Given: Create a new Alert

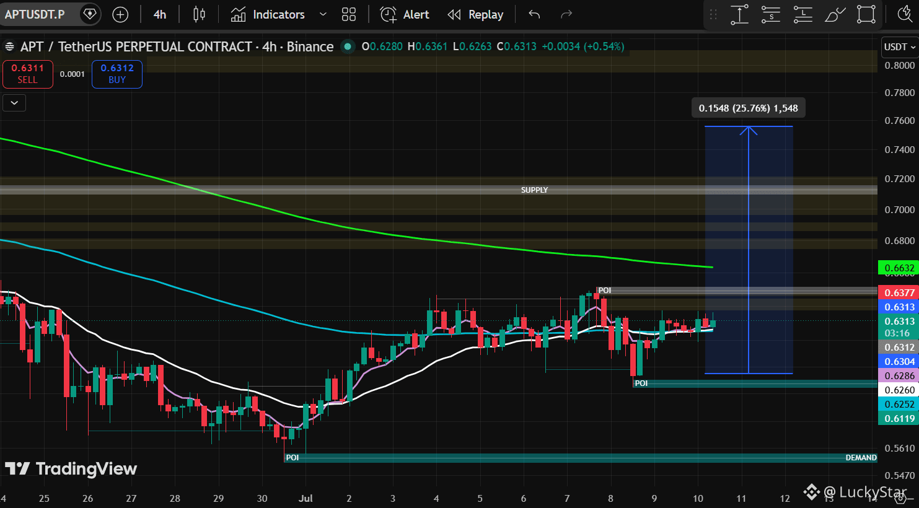Looking at the screenshot, I should point(405,14).
